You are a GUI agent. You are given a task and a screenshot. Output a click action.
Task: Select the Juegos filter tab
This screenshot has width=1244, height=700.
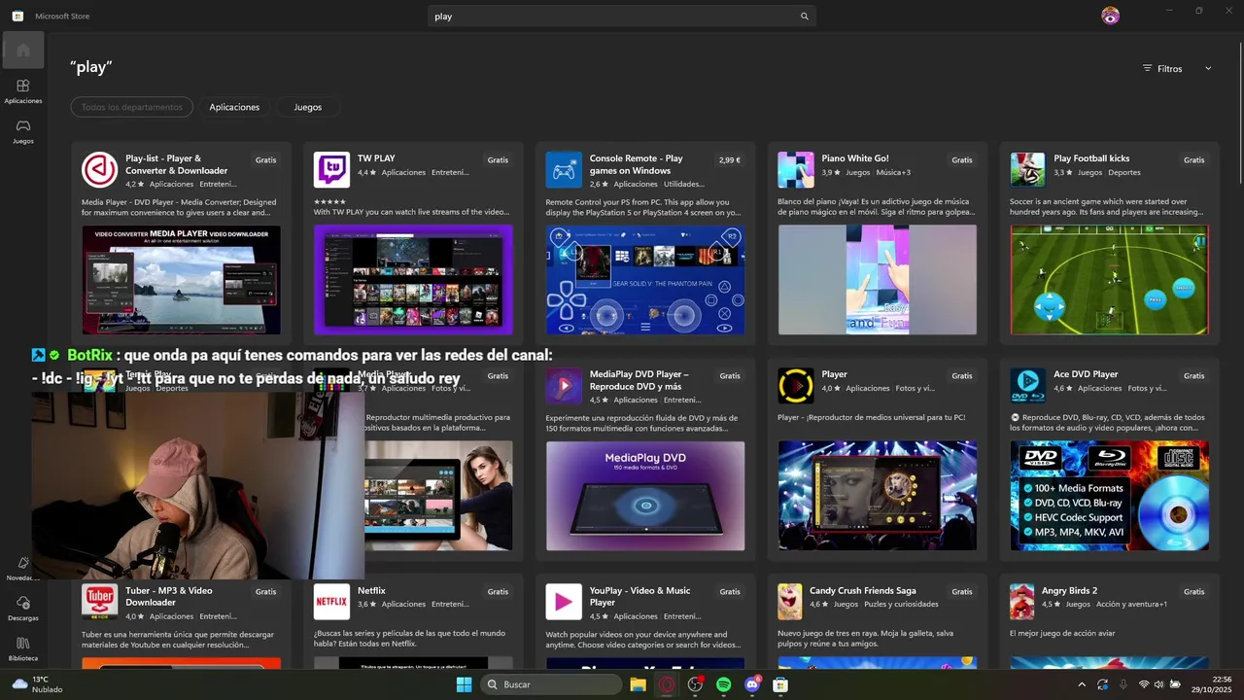[308, 107]
